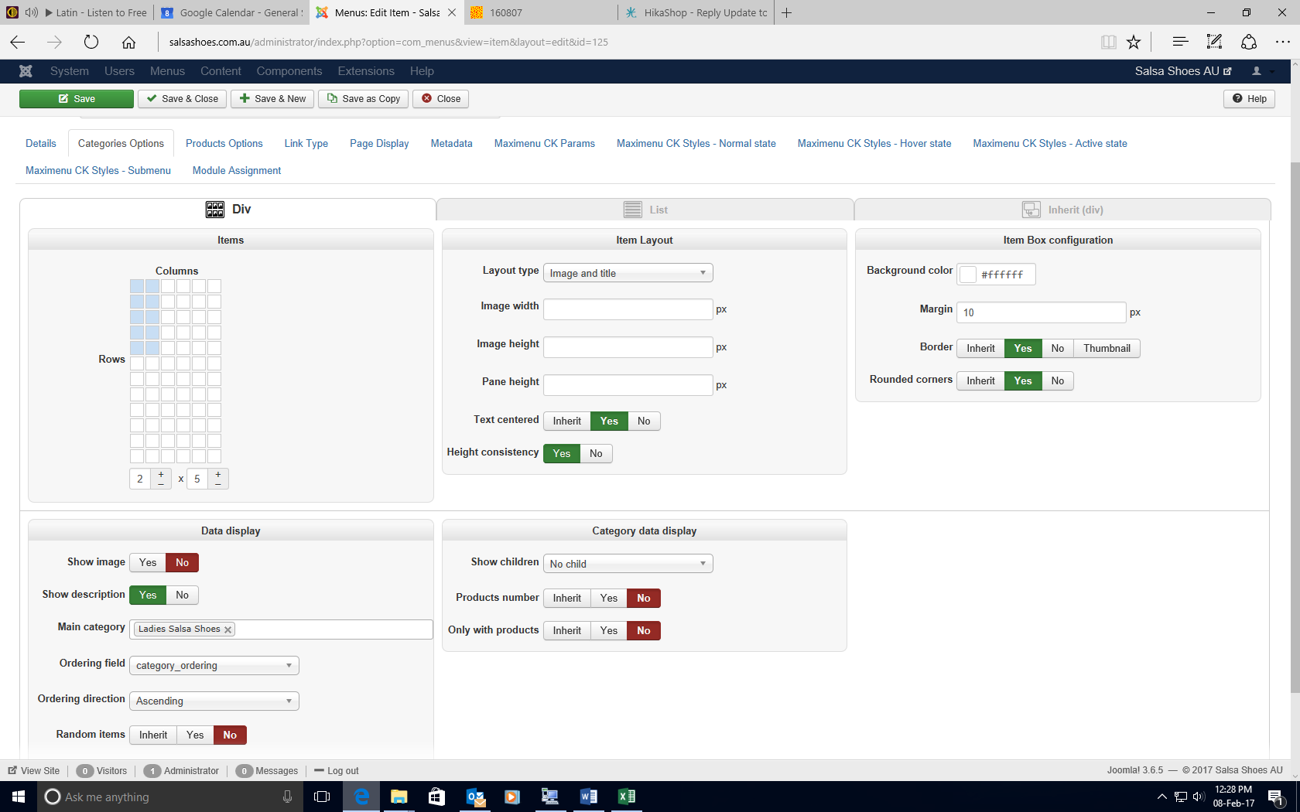The image size is (1300, 812).
Task: Set Text centered to No
Action: click(x=644, y=421)
